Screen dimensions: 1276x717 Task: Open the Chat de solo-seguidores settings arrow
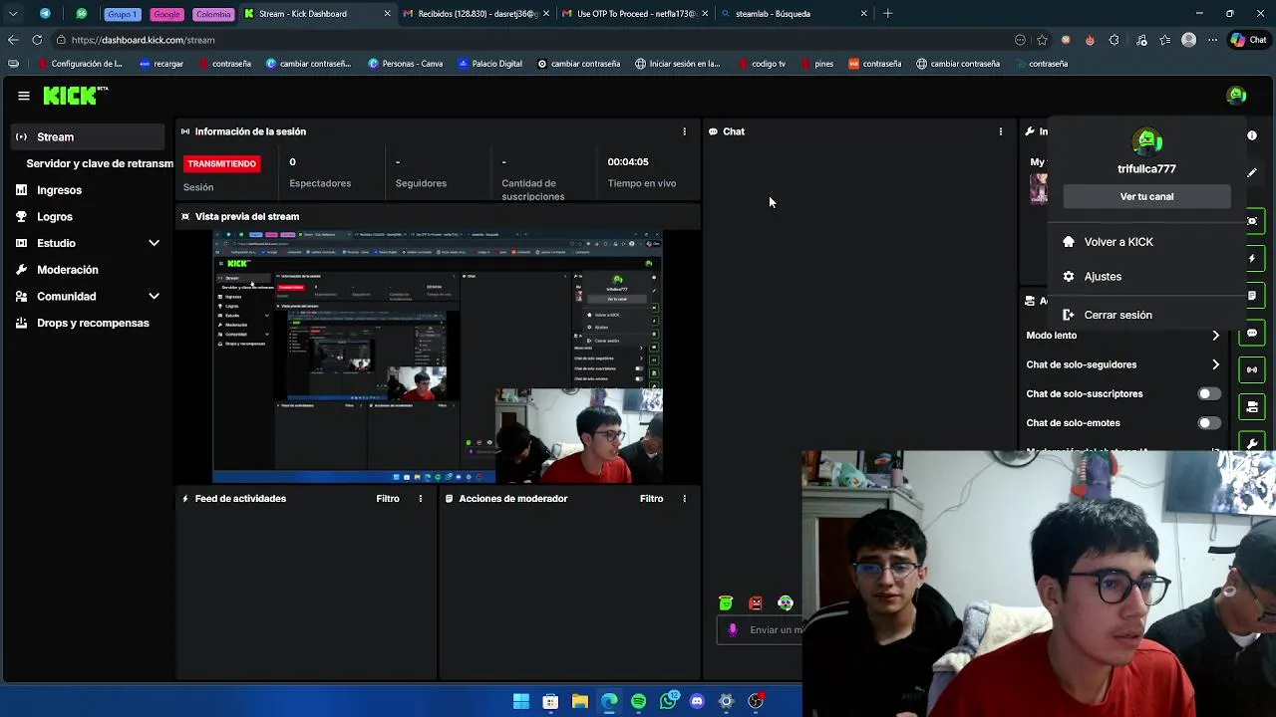pyautogui.click(x=1215, y=364)
